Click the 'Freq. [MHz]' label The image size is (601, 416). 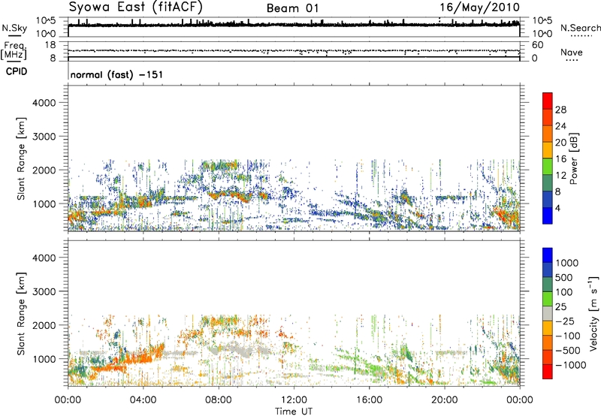click(x=14, y=51)
